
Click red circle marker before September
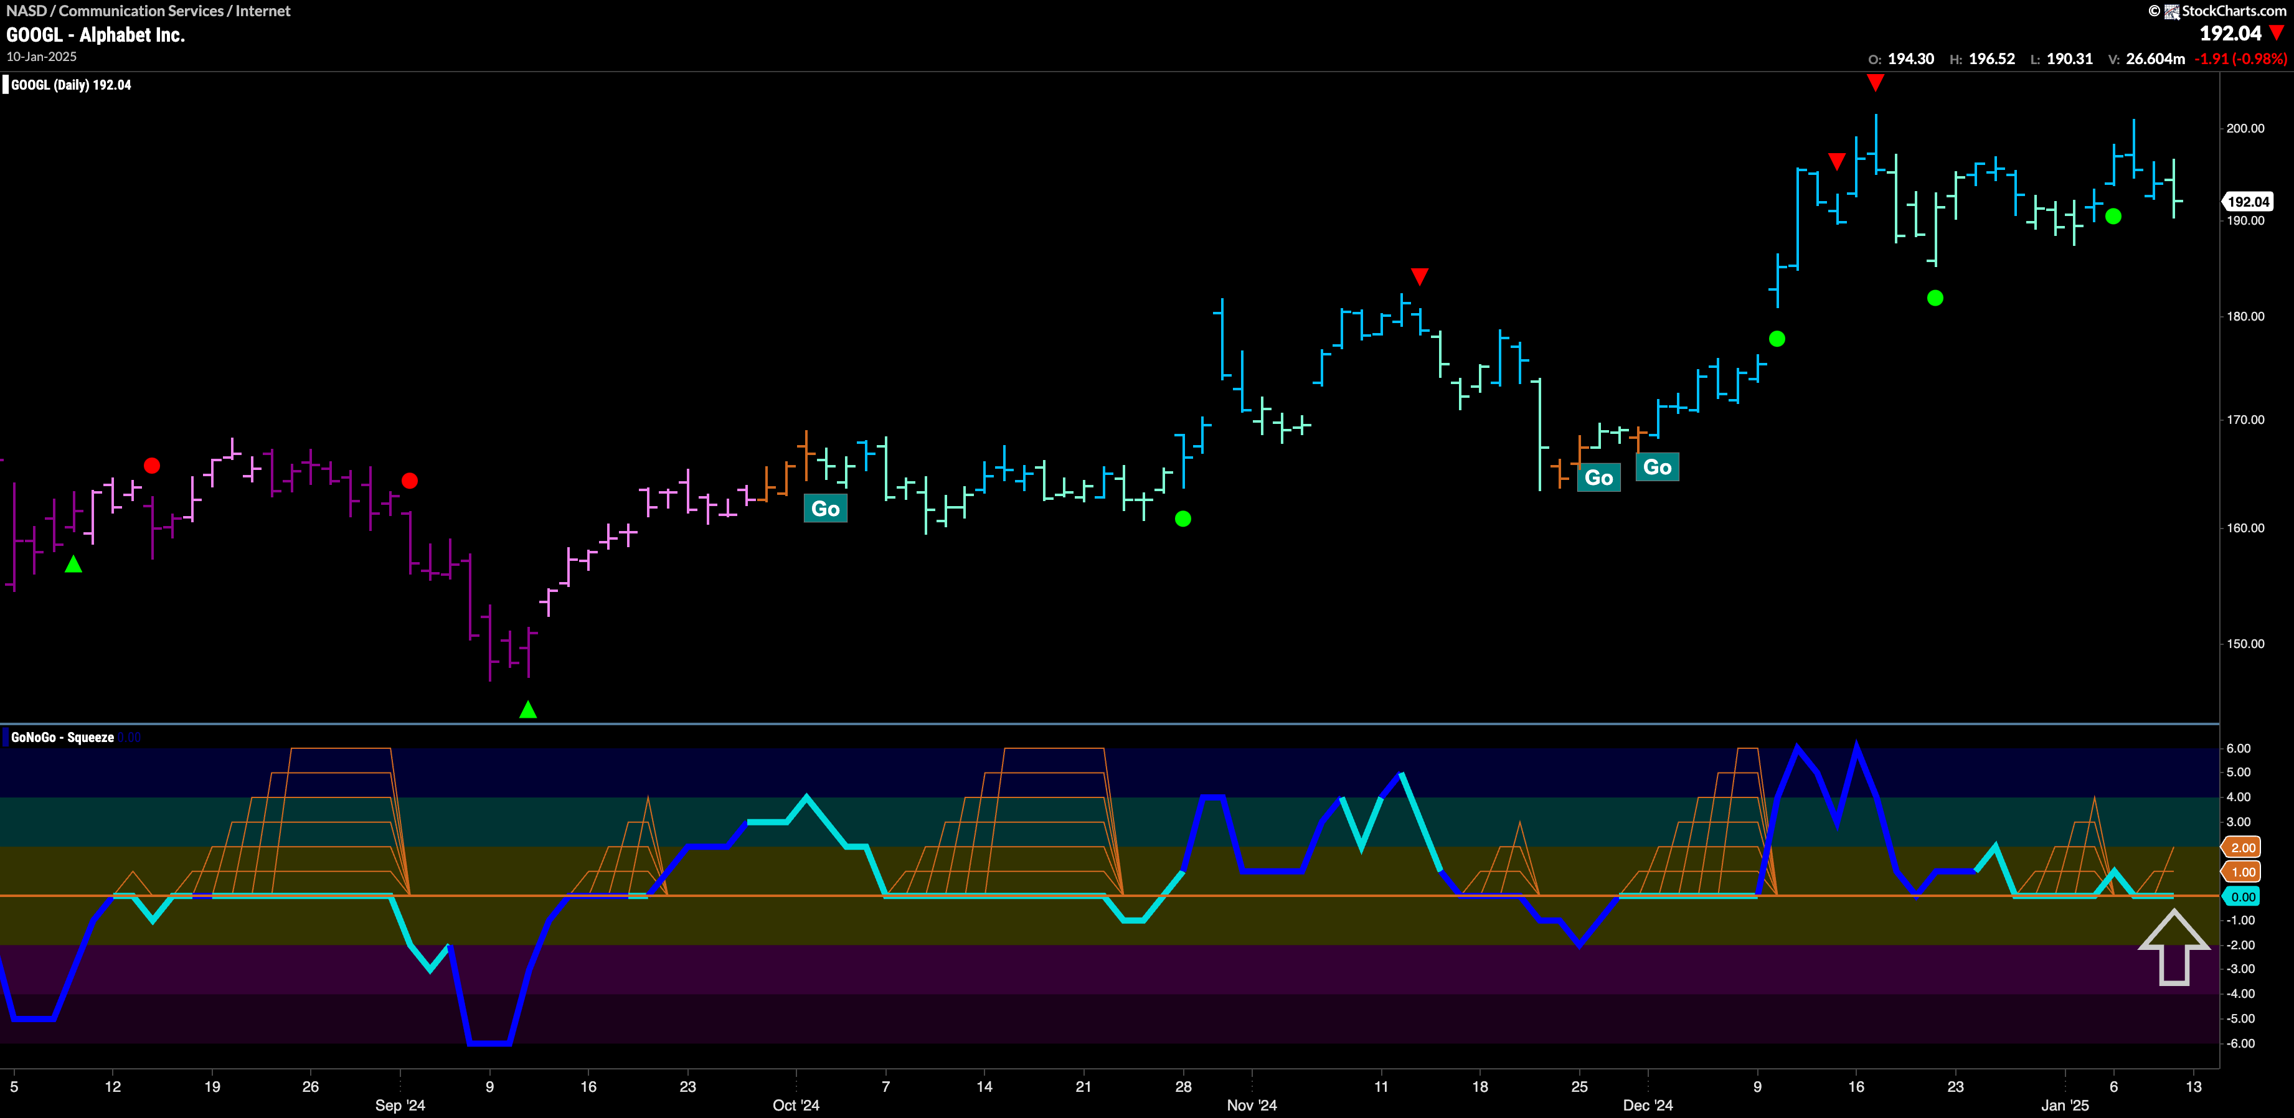point(410,481)
